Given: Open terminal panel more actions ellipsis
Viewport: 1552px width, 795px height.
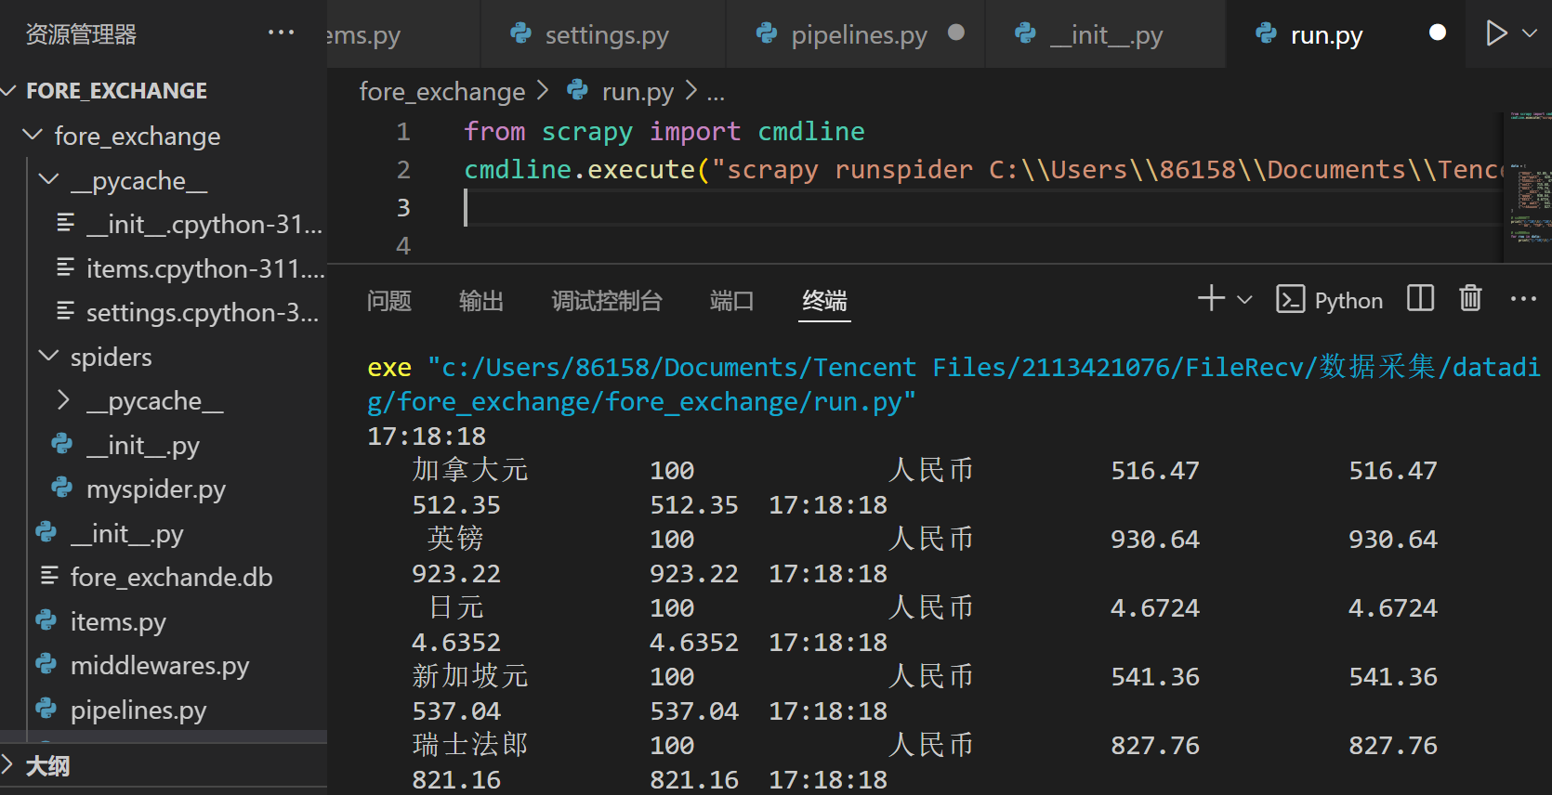Looking at the screenshot, I should tap(1523, 298).
